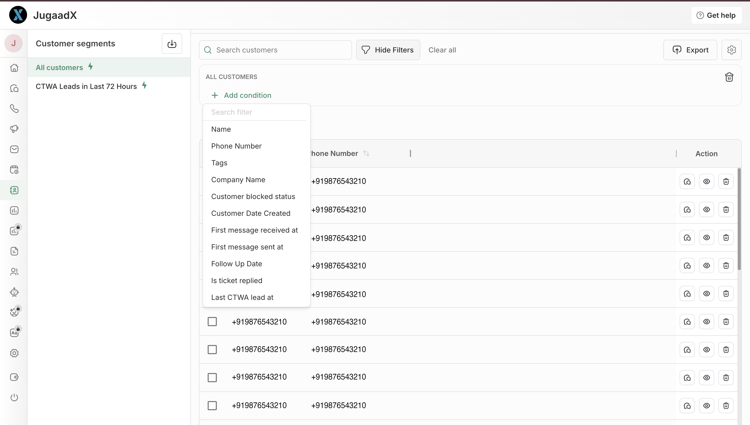Click the Clear all link
750x425 pixels.
click(442, 50)
